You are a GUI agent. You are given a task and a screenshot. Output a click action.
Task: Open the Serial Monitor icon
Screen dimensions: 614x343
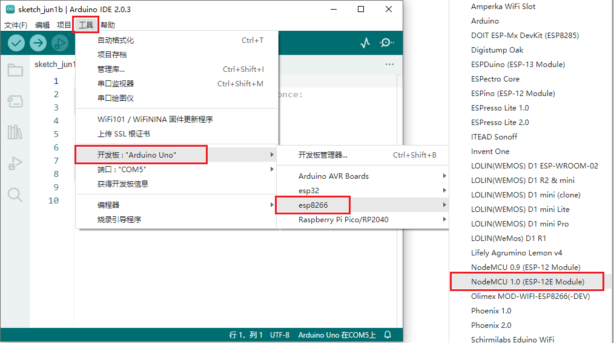coord(386,43)
